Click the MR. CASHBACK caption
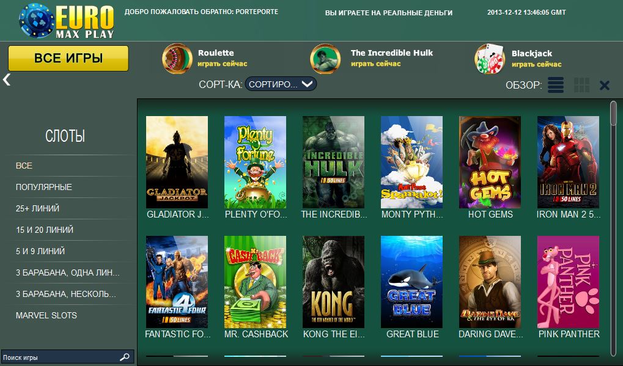 coord(256,334)
